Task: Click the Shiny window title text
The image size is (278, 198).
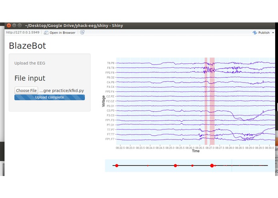Action: click(x=74, y=26)
